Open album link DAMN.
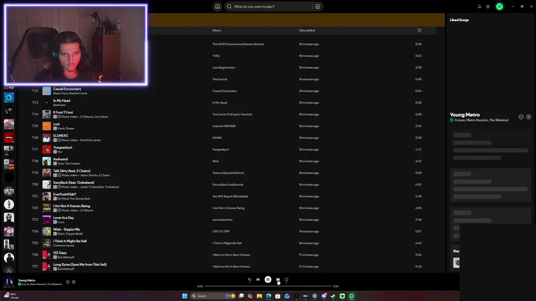 click(x=217, y=138)
